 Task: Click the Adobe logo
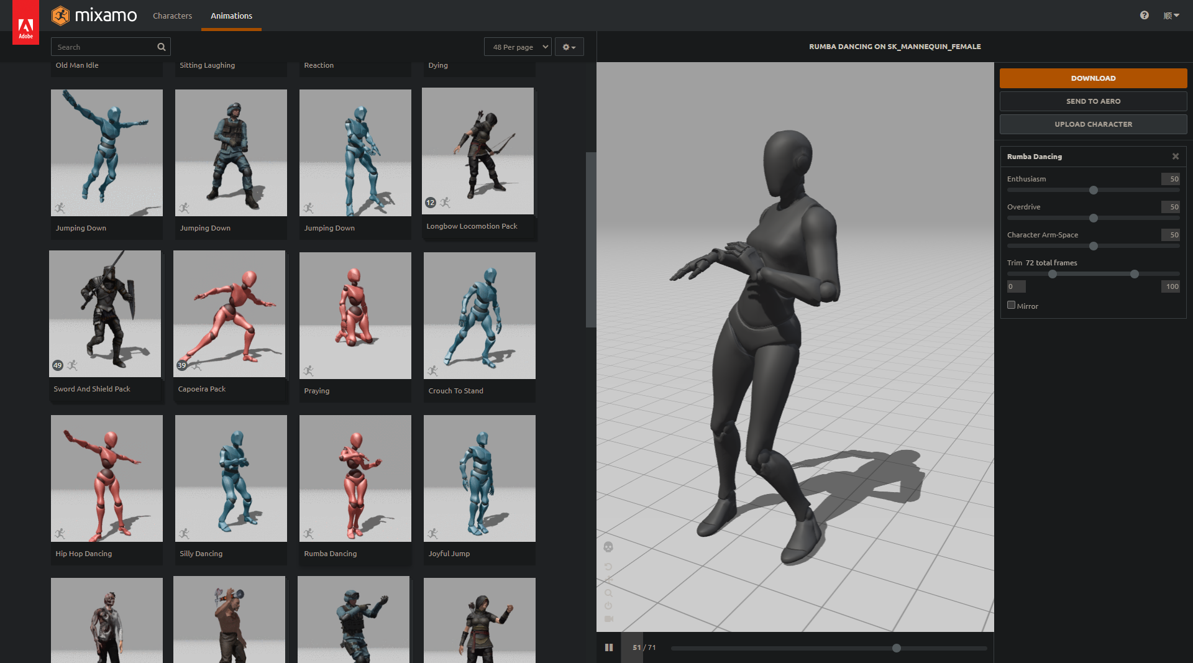pyautogui.click(x=25, y=22)
